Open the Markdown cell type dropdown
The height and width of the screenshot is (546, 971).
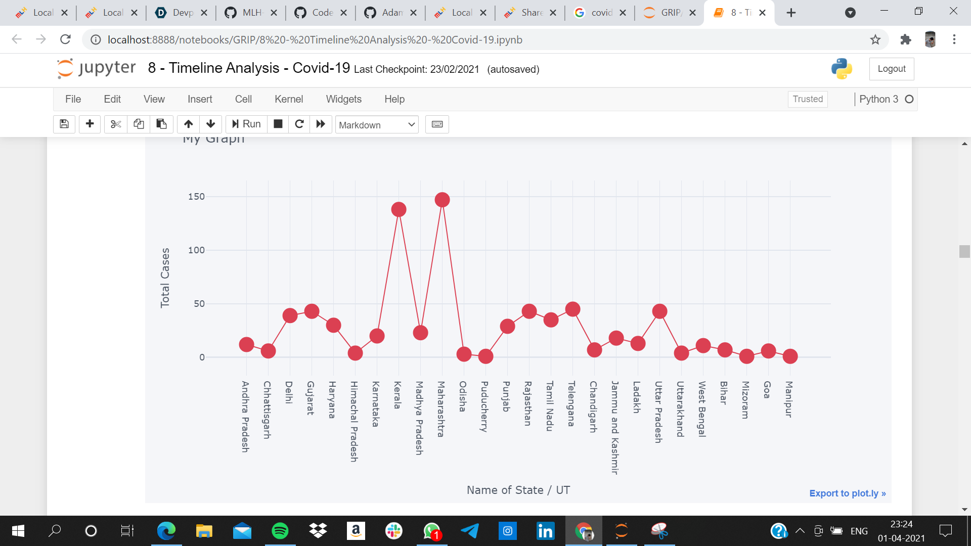tap(377, 125)
